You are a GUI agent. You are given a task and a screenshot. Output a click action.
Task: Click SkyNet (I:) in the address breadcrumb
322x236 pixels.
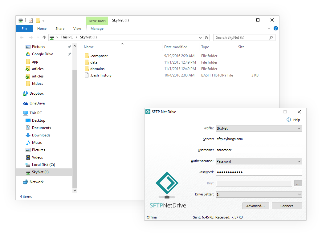88,37
